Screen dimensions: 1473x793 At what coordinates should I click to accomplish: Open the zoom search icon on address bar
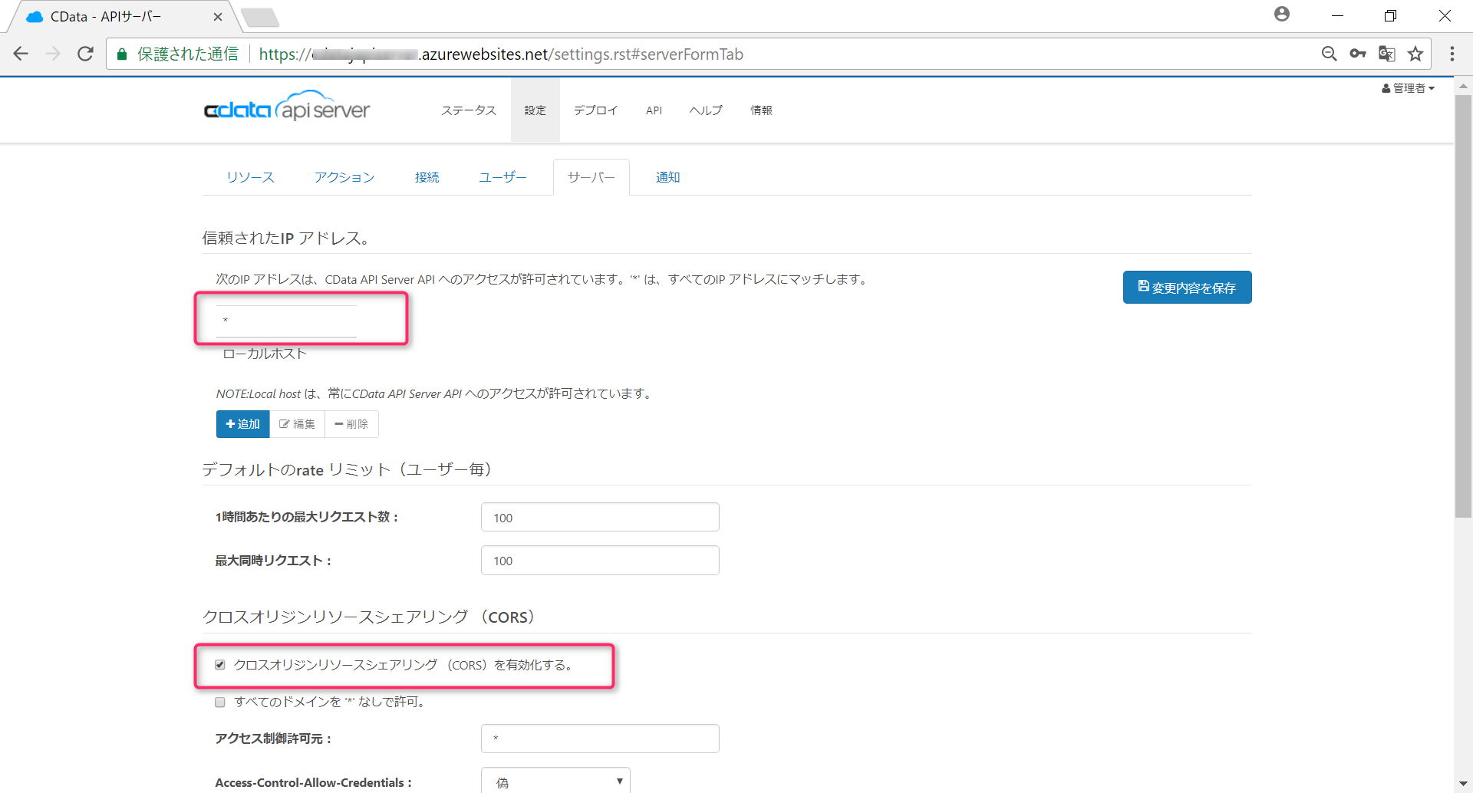(1330, 54)
